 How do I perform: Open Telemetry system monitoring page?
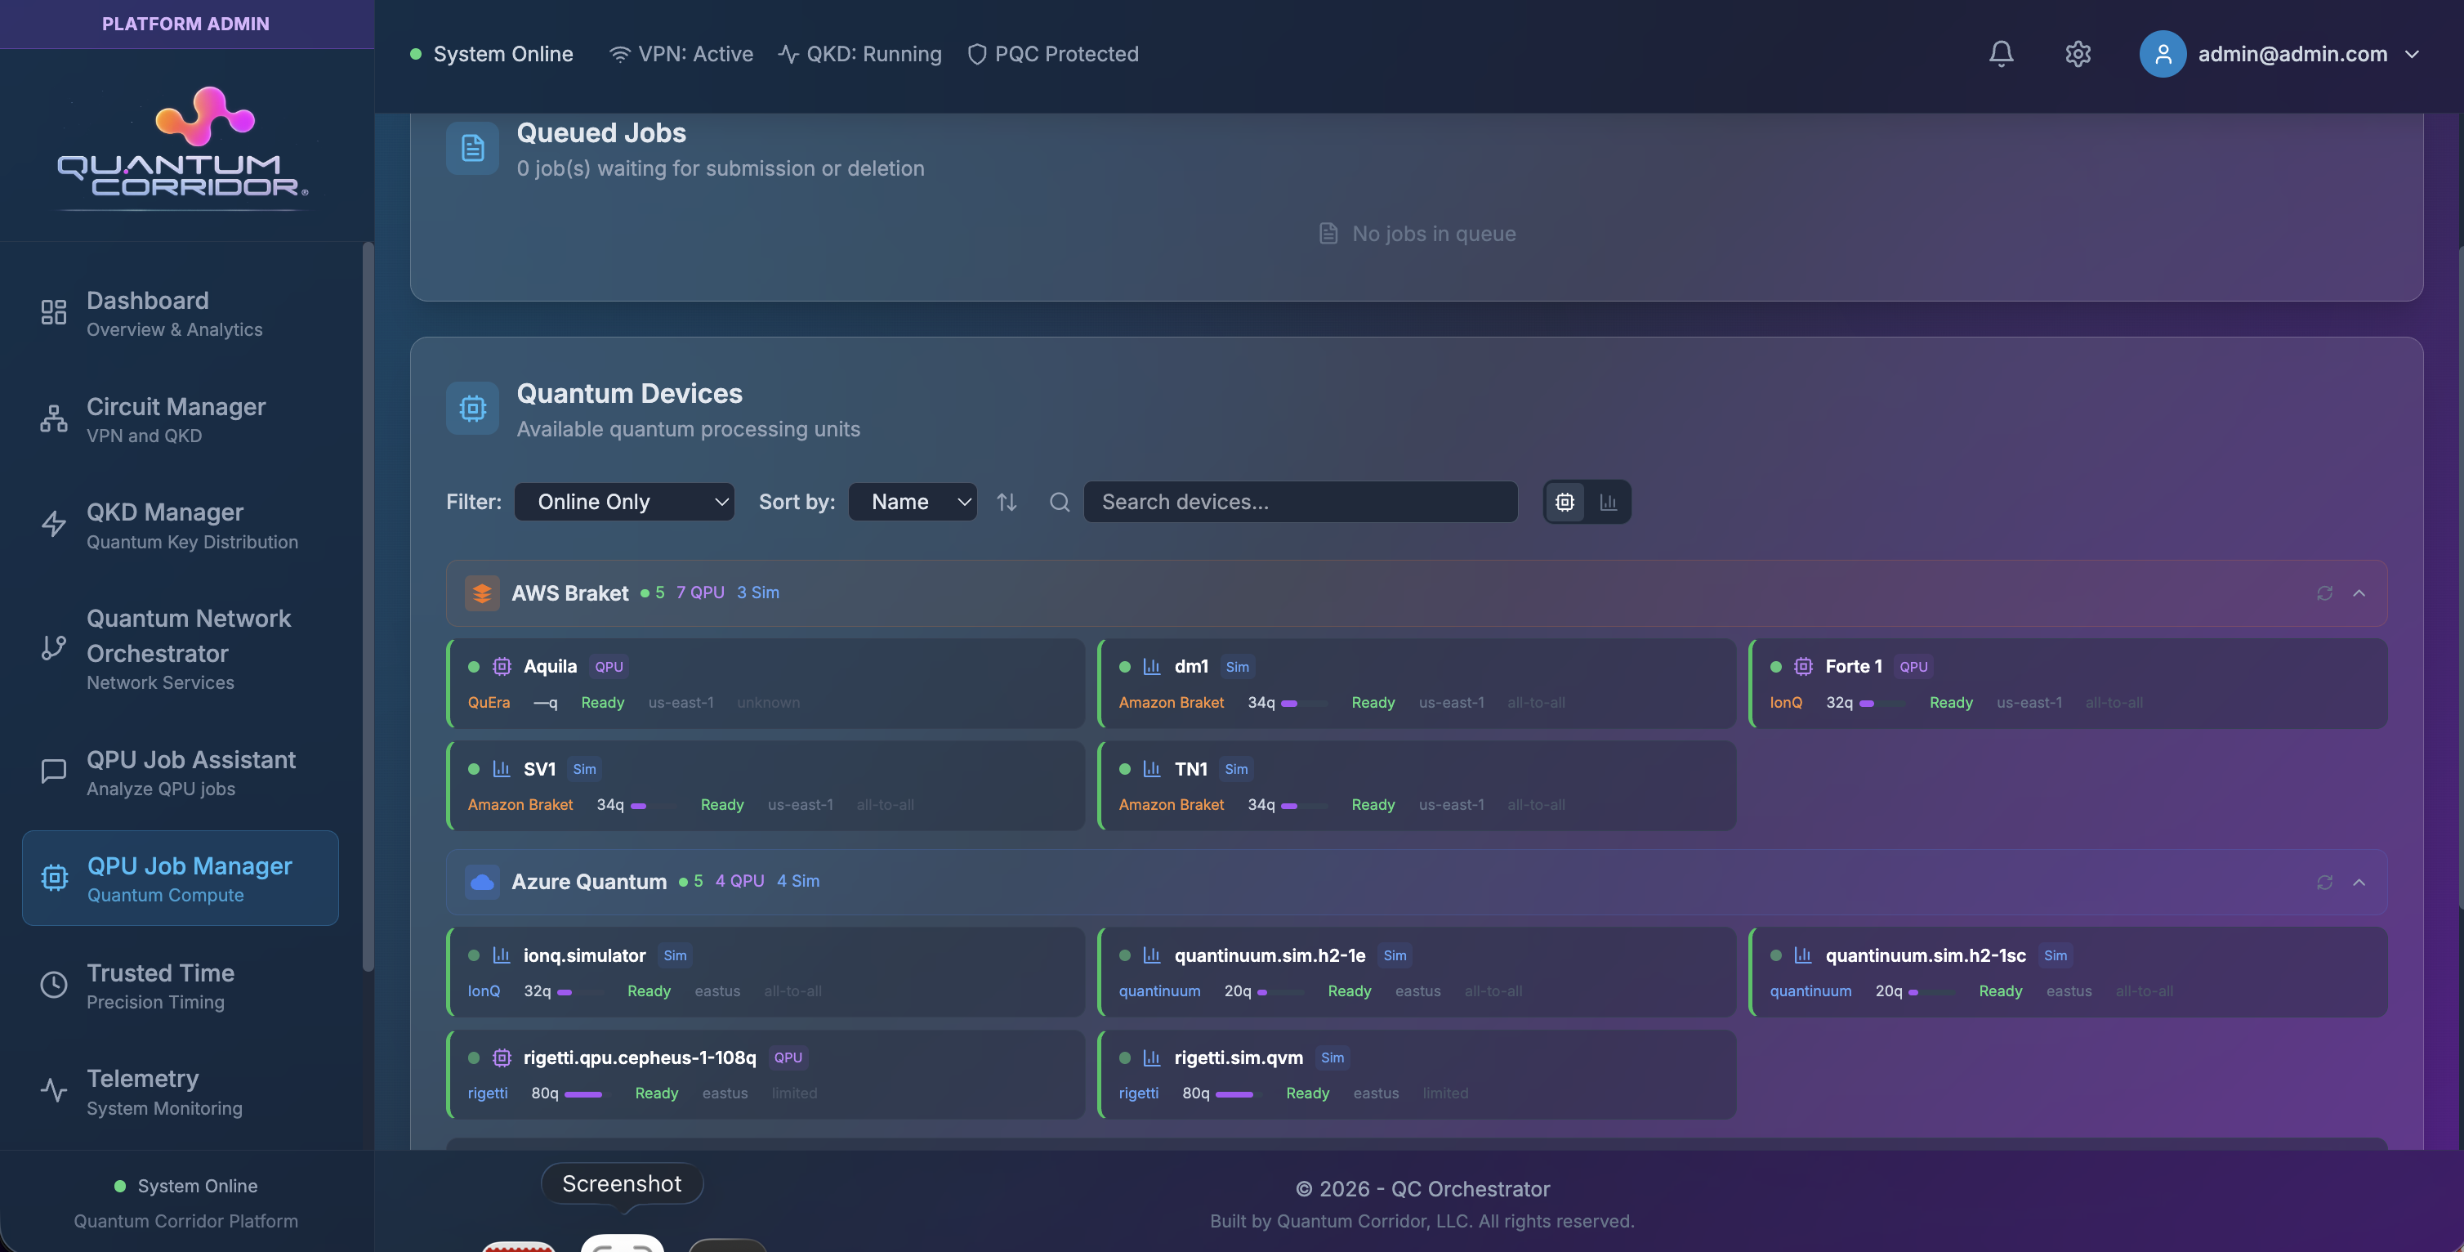181,1092
